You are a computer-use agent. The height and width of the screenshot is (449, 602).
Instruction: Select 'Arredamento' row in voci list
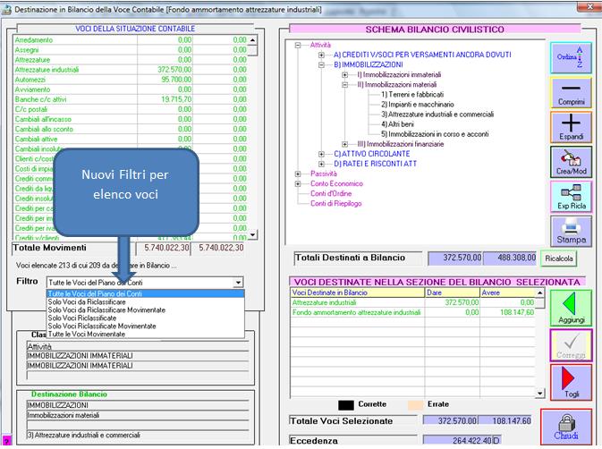click(131, 40)
